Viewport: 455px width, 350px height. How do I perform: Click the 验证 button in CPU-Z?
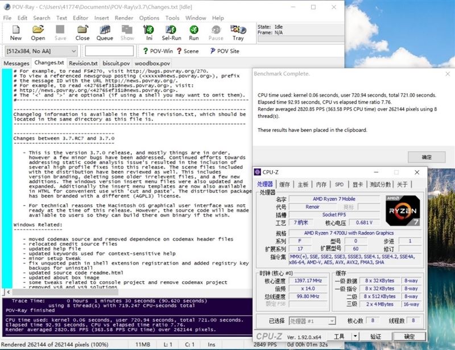pyautogui.click(x=375, y=336)
